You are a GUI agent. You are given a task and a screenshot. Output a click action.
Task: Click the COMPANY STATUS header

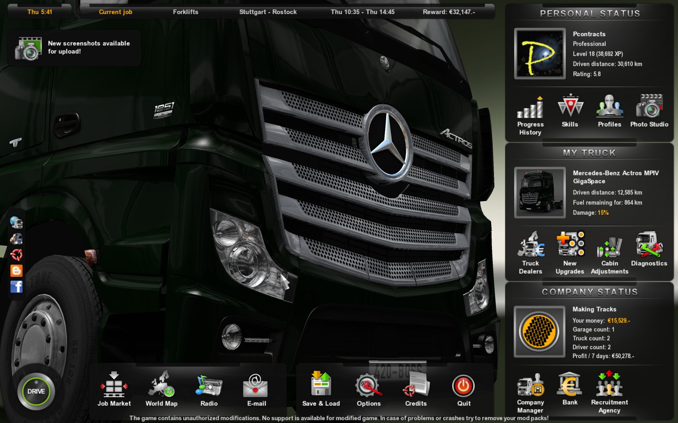[x=590, y=292]
